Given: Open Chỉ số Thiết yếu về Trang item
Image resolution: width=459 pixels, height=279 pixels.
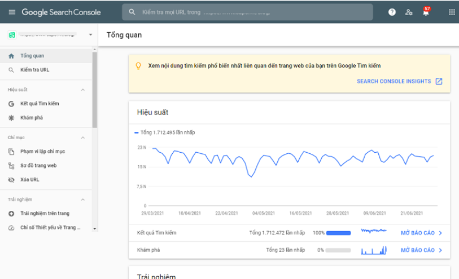Looking at the screenshot, I should [46, 228].
